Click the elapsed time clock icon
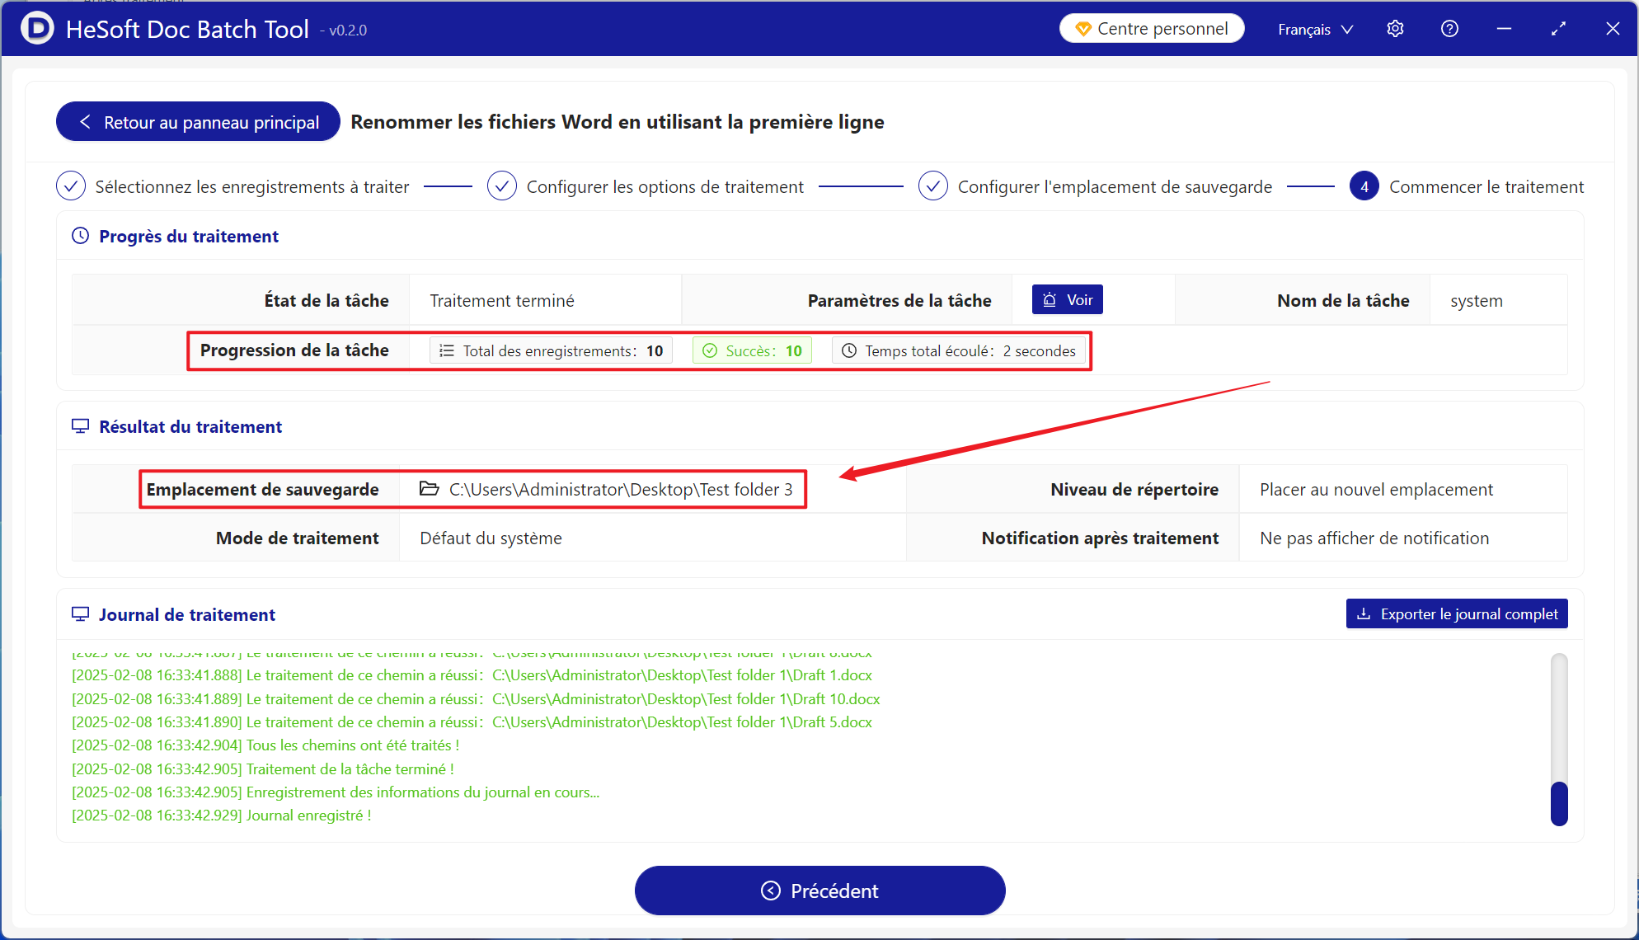The image size is (1639, 940). pos(849,350)
